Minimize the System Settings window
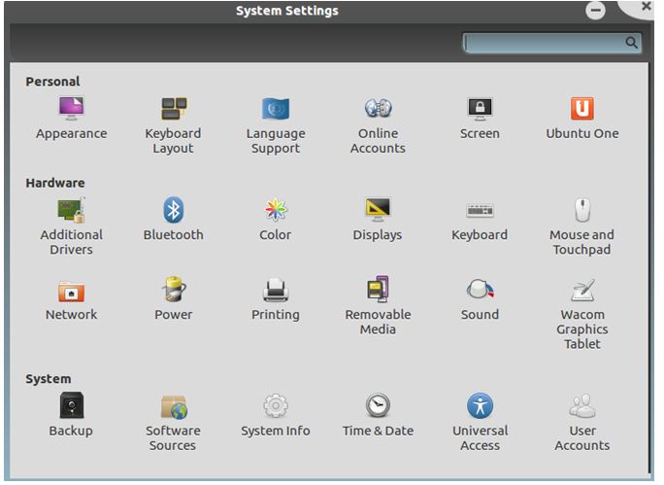Viewport: 664px width, 485px height. [596, 11]
